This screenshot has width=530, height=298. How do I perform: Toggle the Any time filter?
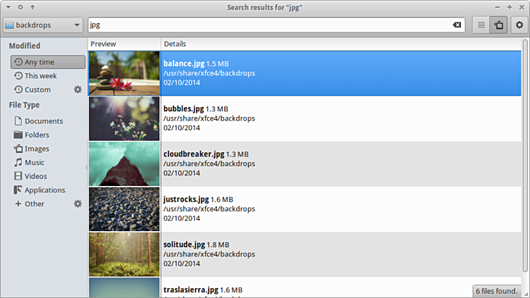pos(48,62)
